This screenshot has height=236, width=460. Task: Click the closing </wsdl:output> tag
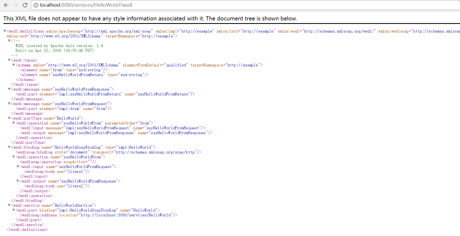click(x=35, y=191)
